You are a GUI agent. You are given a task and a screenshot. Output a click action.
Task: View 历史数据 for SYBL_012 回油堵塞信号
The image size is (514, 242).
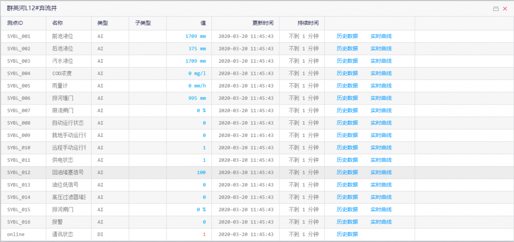coord(347,172)
